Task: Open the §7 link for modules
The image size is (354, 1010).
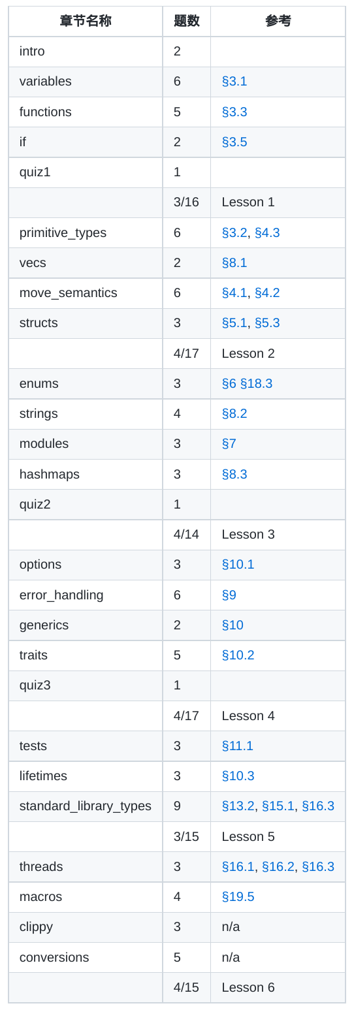Action: pos(229,443)
